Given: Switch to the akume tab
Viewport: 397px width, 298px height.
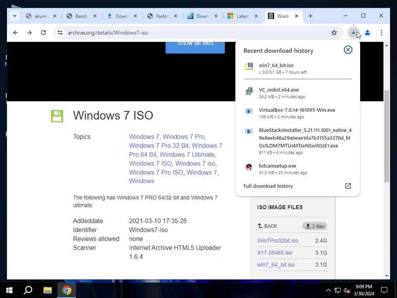Looking at the screenshot, I should click(x=41, y=16).
